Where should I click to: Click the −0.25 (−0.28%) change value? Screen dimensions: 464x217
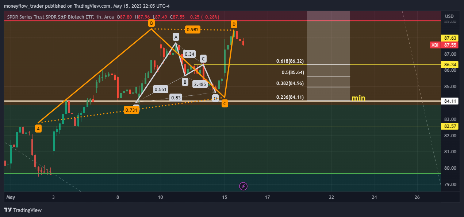click(203, 17)
